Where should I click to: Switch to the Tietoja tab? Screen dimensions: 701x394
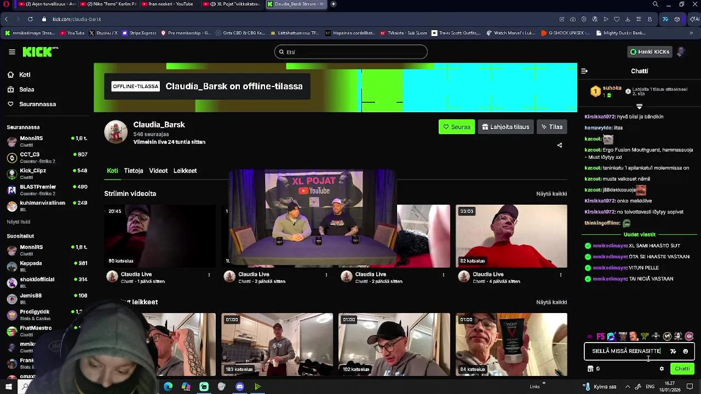click(x=133, y=171)
